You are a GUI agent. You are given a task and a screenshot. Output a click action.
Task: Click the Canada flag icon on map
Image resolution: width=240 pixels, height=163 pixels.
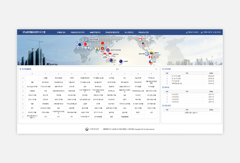coord(140,39)
